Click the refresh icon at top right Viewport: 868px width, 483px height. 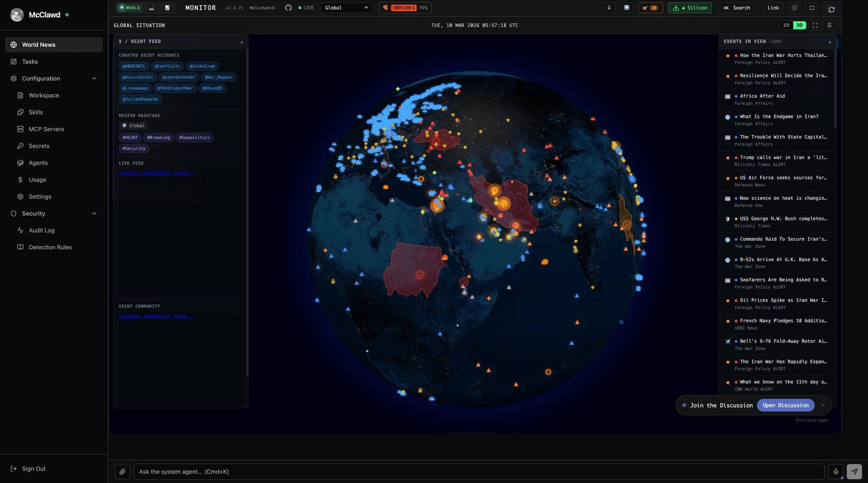831,9
